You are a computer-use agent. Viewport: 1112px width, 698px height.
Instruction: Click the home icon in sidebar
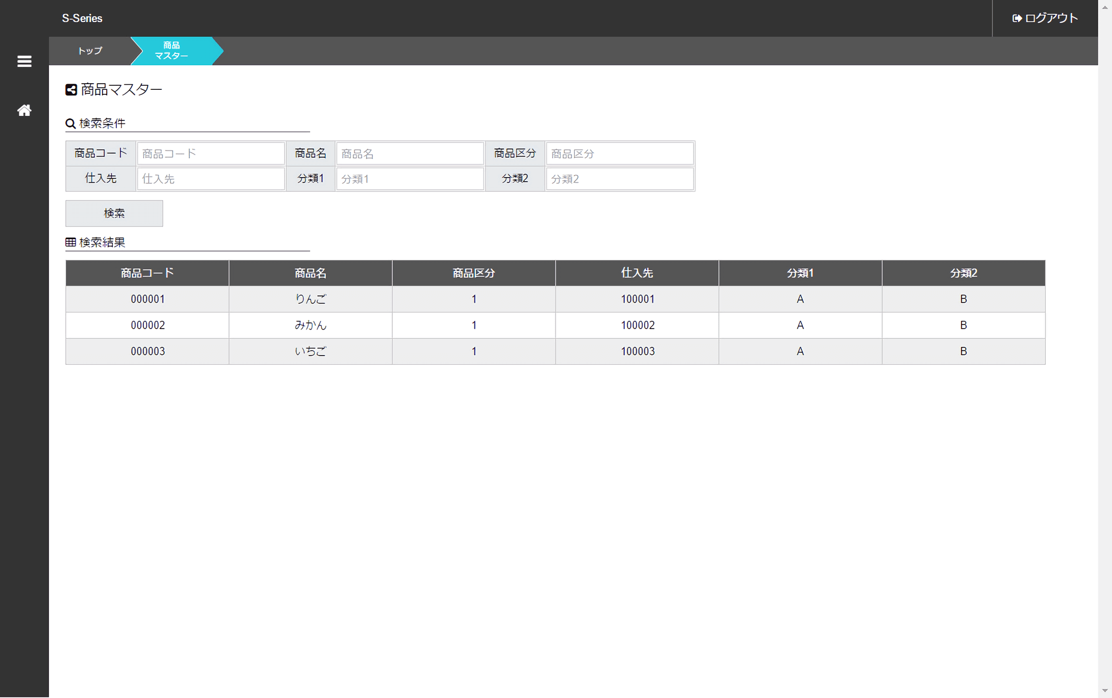tap(24, 110)
